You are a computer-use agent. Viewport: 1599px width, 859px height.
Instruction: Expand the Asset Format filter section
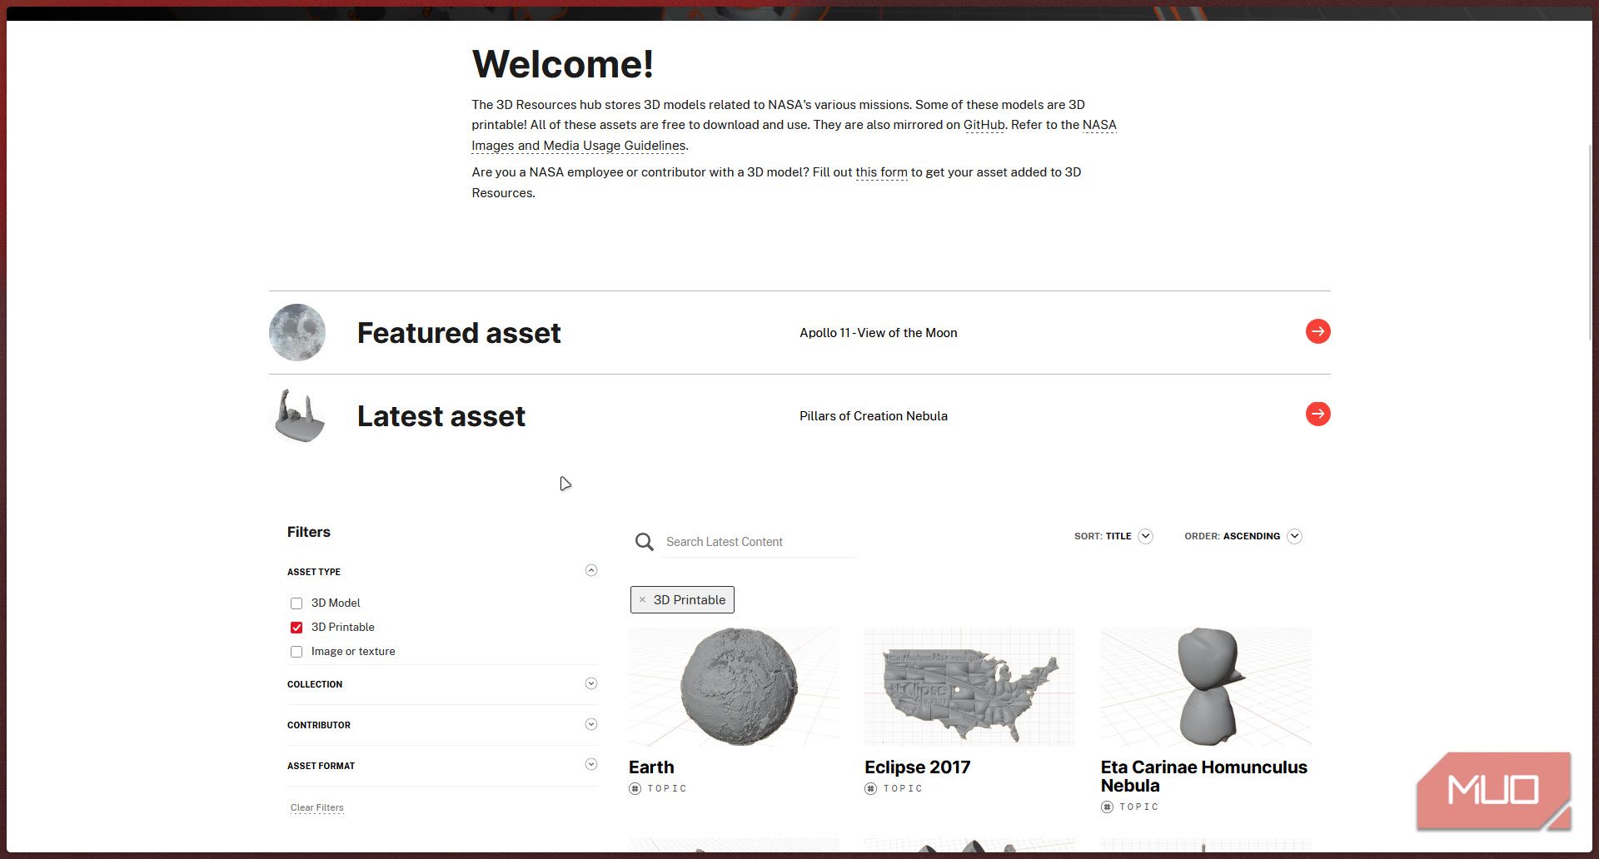(x=591, y=764)
